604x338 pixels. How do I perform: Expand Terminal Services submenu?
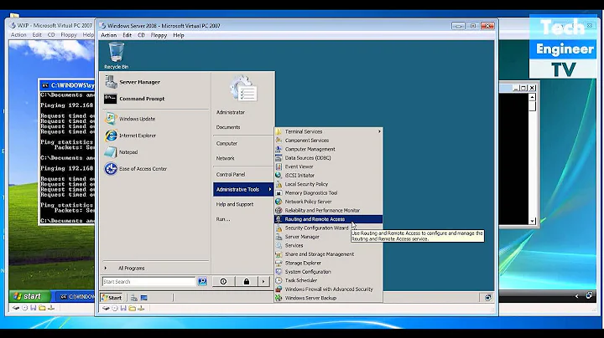pos(329,131)
